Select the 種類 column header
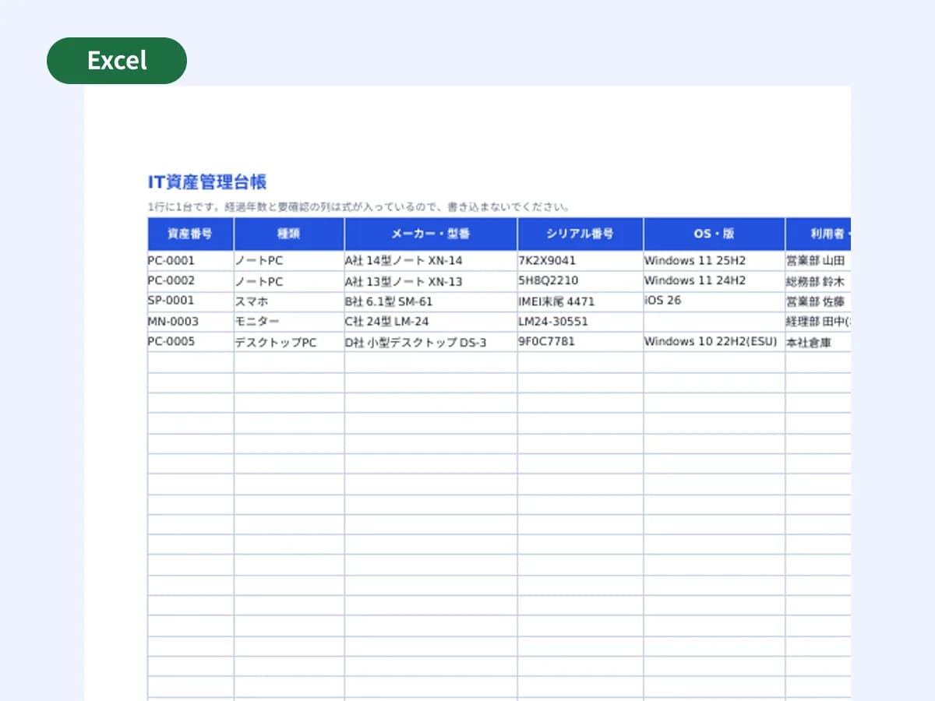The image size is (935, 701). 289,234
